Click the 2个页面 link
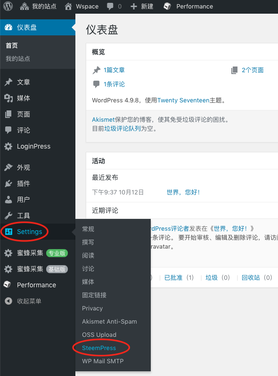The width and height of the screenshot is (278, 376). pyautogui.click(x=253, y=70)
